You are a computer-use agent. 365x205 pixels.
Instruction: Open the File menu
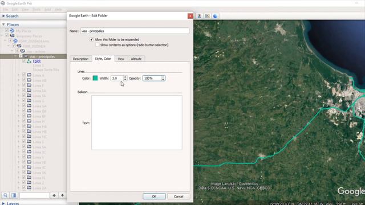[x=6, y=9]
